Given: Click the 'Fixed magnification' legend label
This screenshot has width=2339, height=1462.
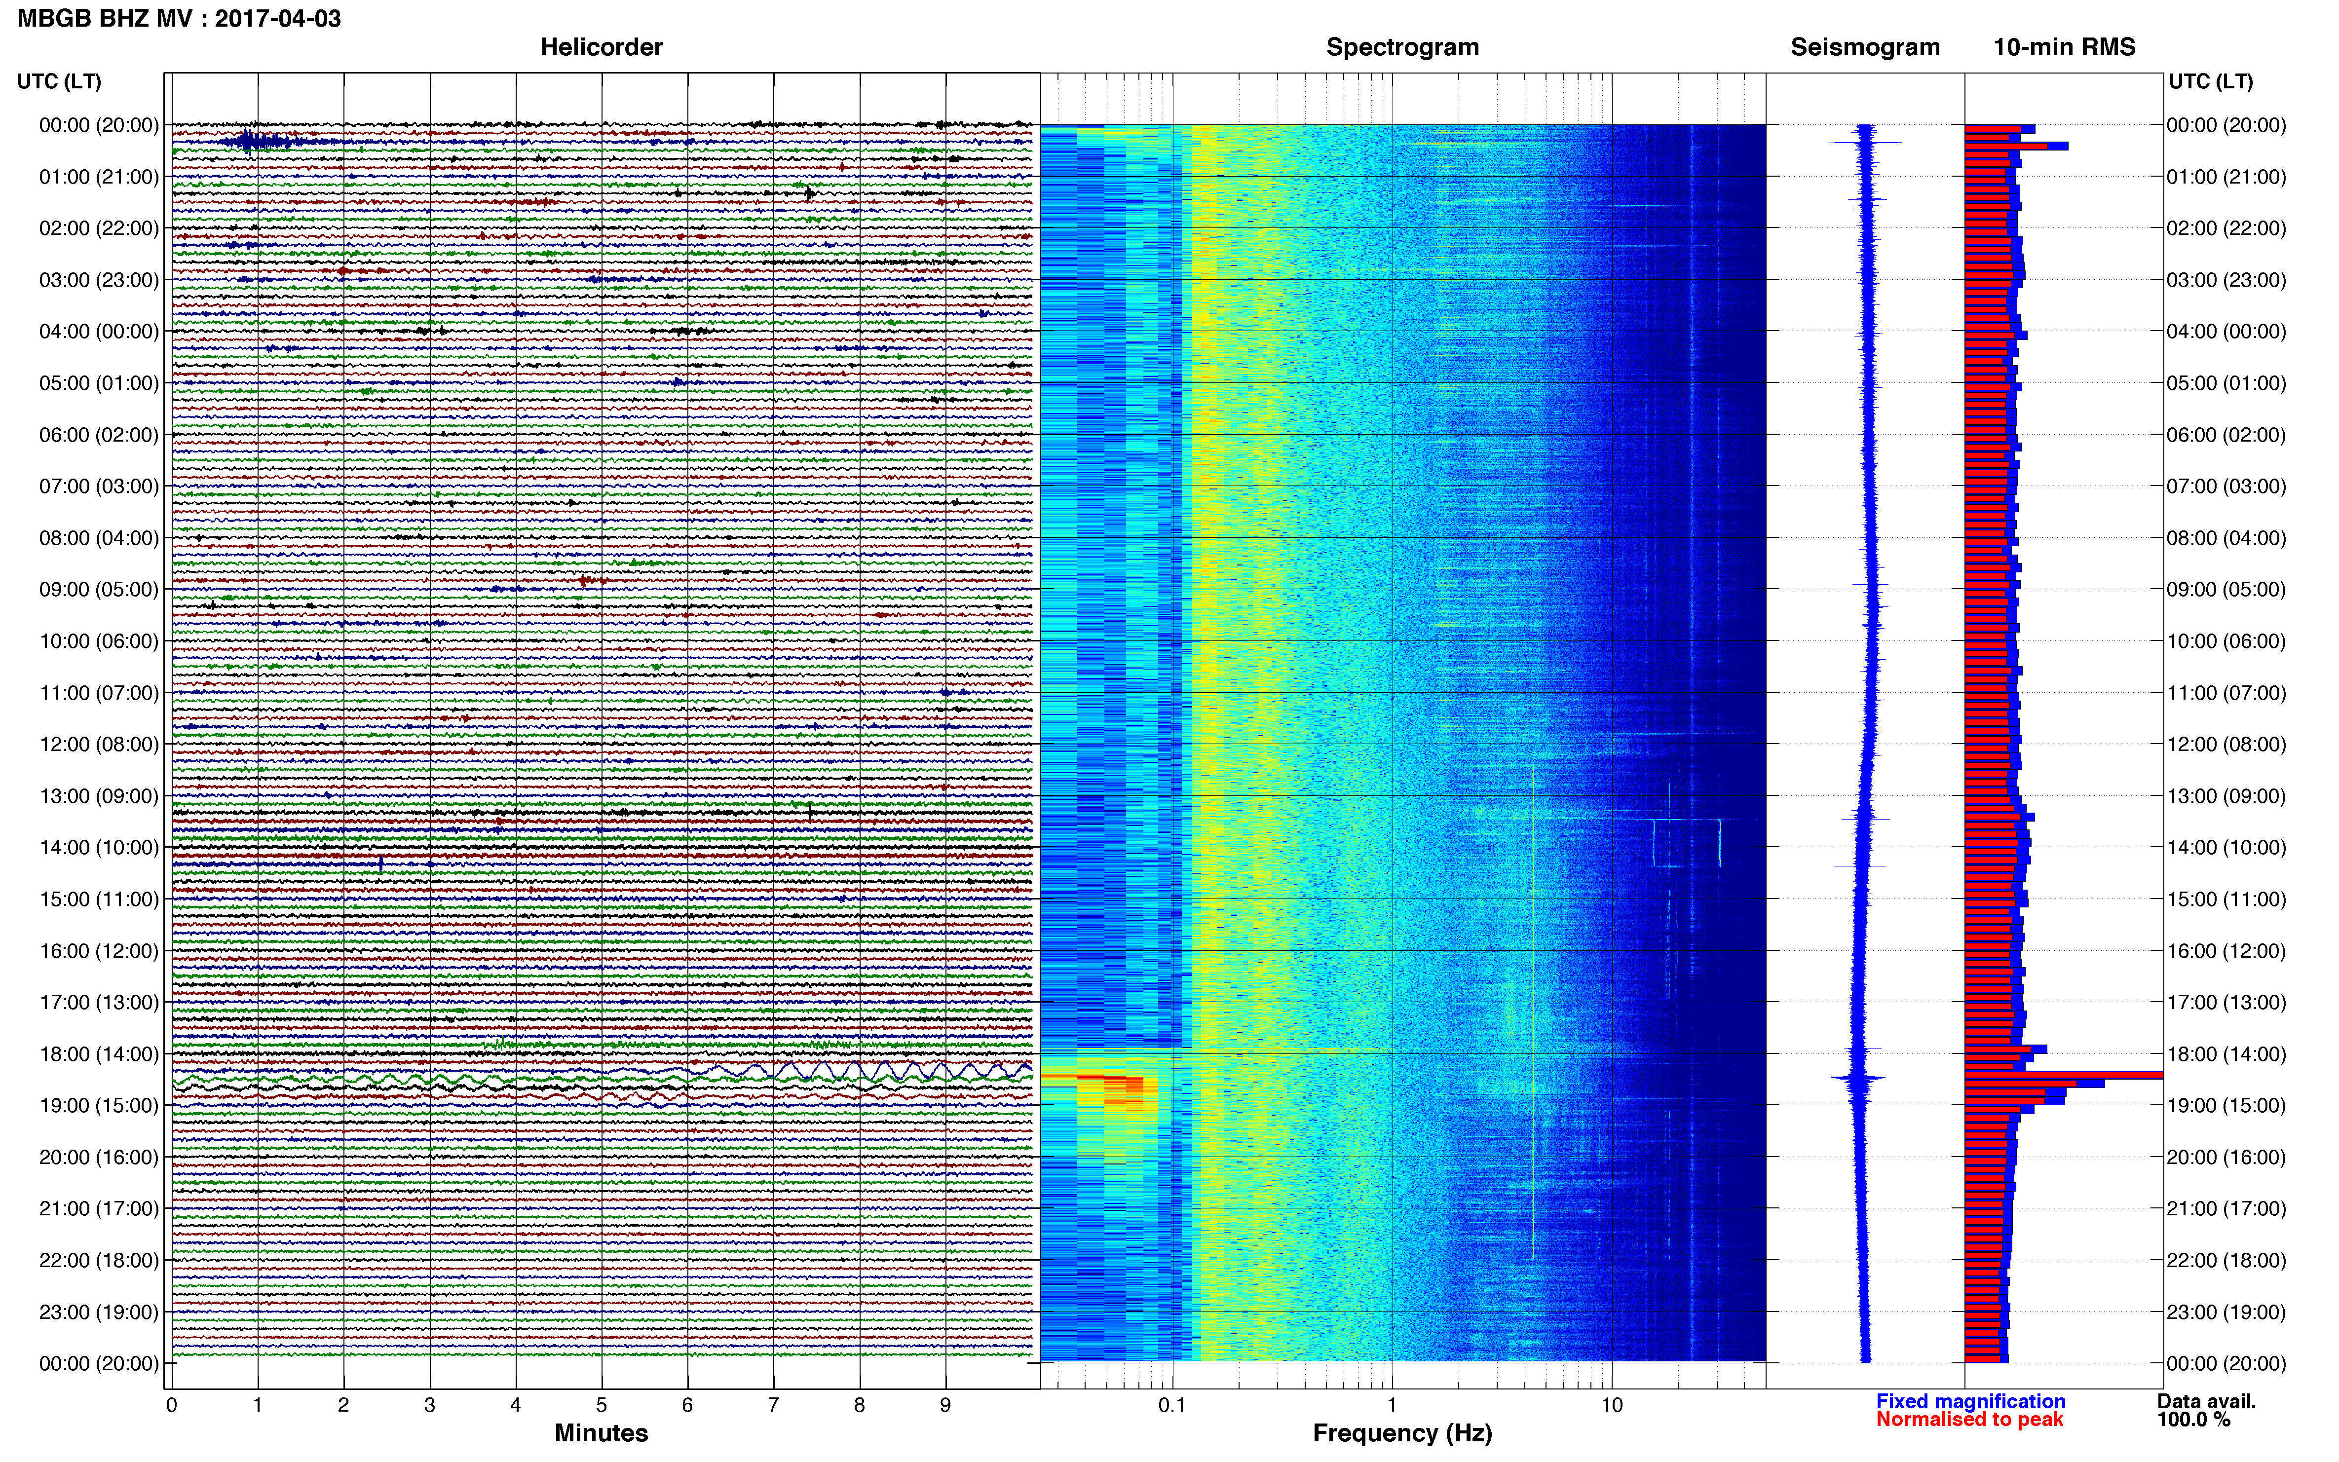Looking at the screenshot, I should [1970, 1401].
